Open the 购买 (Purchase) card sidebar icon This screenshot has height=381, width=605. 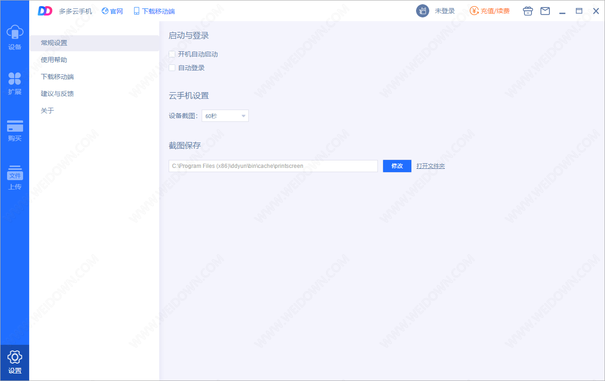[15, 131]
